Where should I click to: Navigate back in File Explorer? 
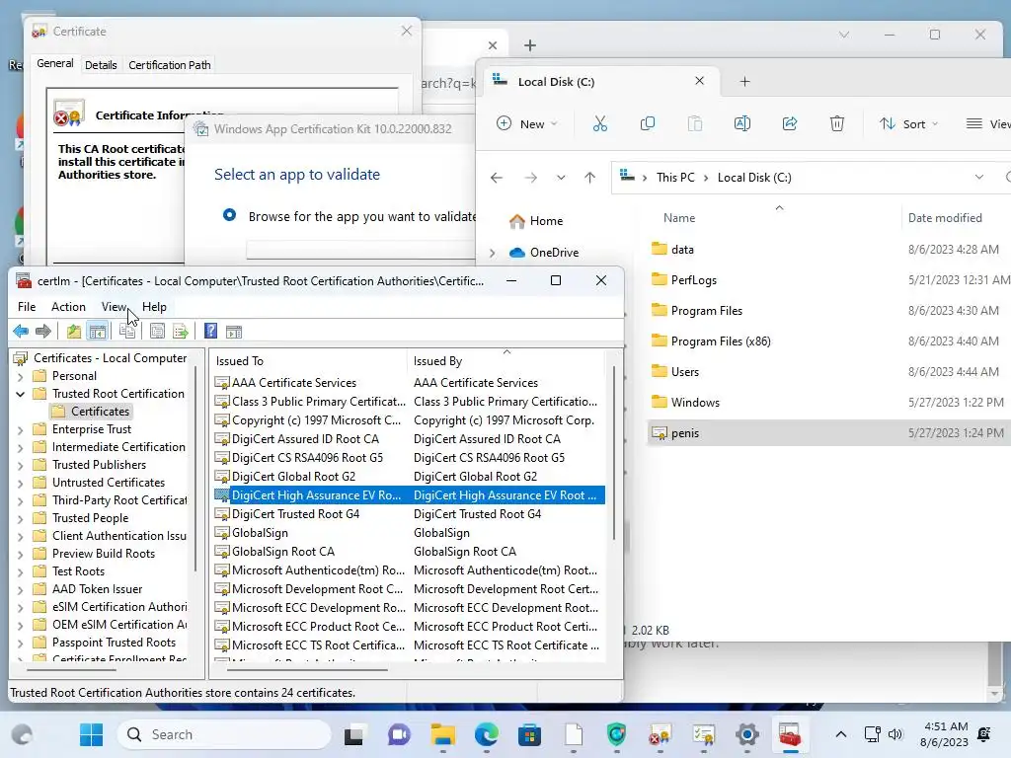coord(497,178)
